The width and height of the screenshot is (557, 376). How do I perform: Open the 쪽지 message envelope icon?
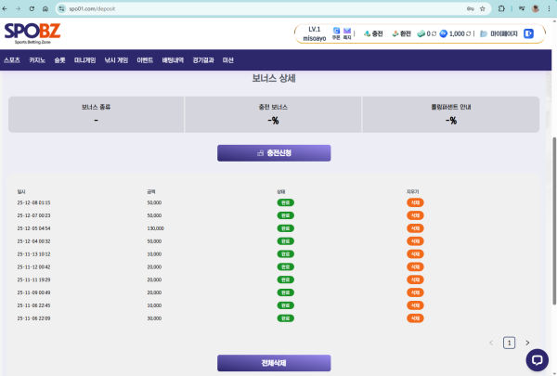tap(347, 32)
